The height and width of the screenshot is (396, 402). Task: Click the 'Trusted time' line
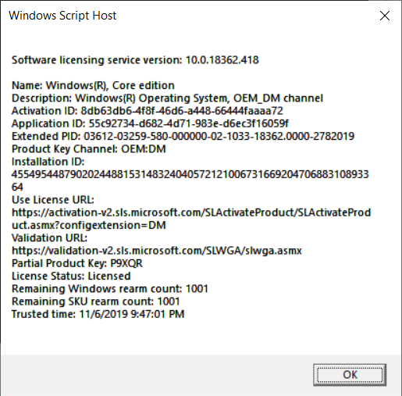[98, 314]
